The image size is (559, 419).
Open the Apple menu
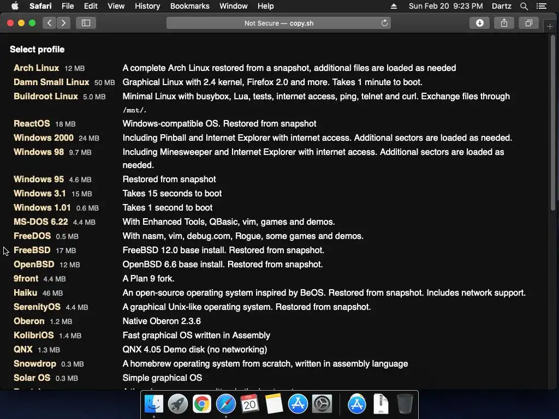(x=15, y=6)
